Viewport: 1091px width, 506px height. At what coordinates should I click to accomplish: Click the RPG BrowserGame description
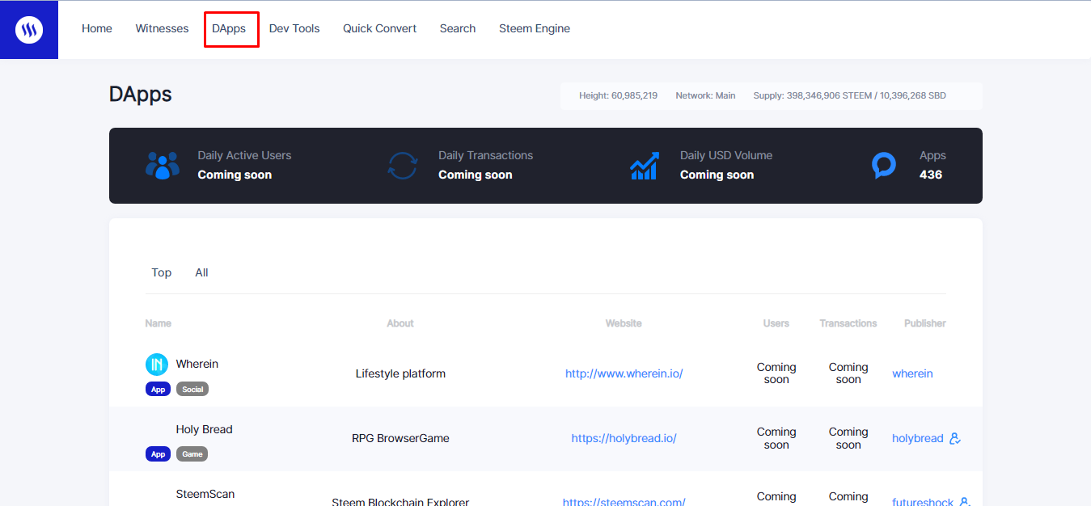point(400,438)
